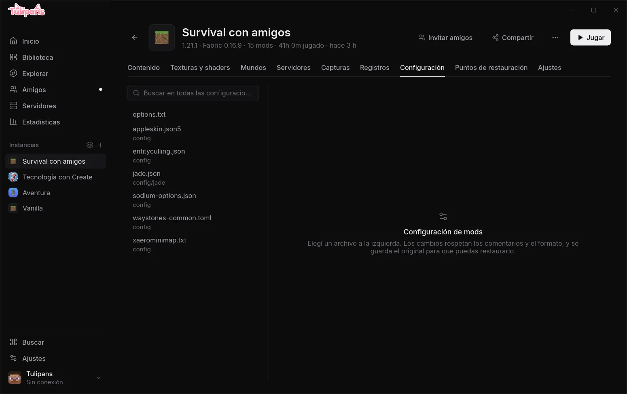Open Explorar compass icon
Screen dimensions: 627x394
coord(13,74)
